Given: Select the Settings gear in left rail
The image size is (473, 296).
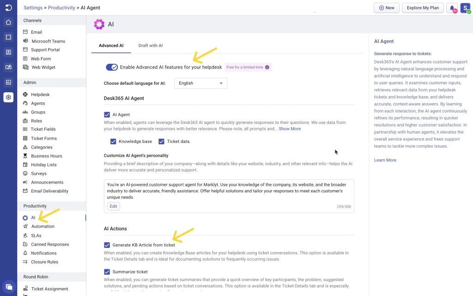Looking at the screenshot, I should tap(8, 97).
